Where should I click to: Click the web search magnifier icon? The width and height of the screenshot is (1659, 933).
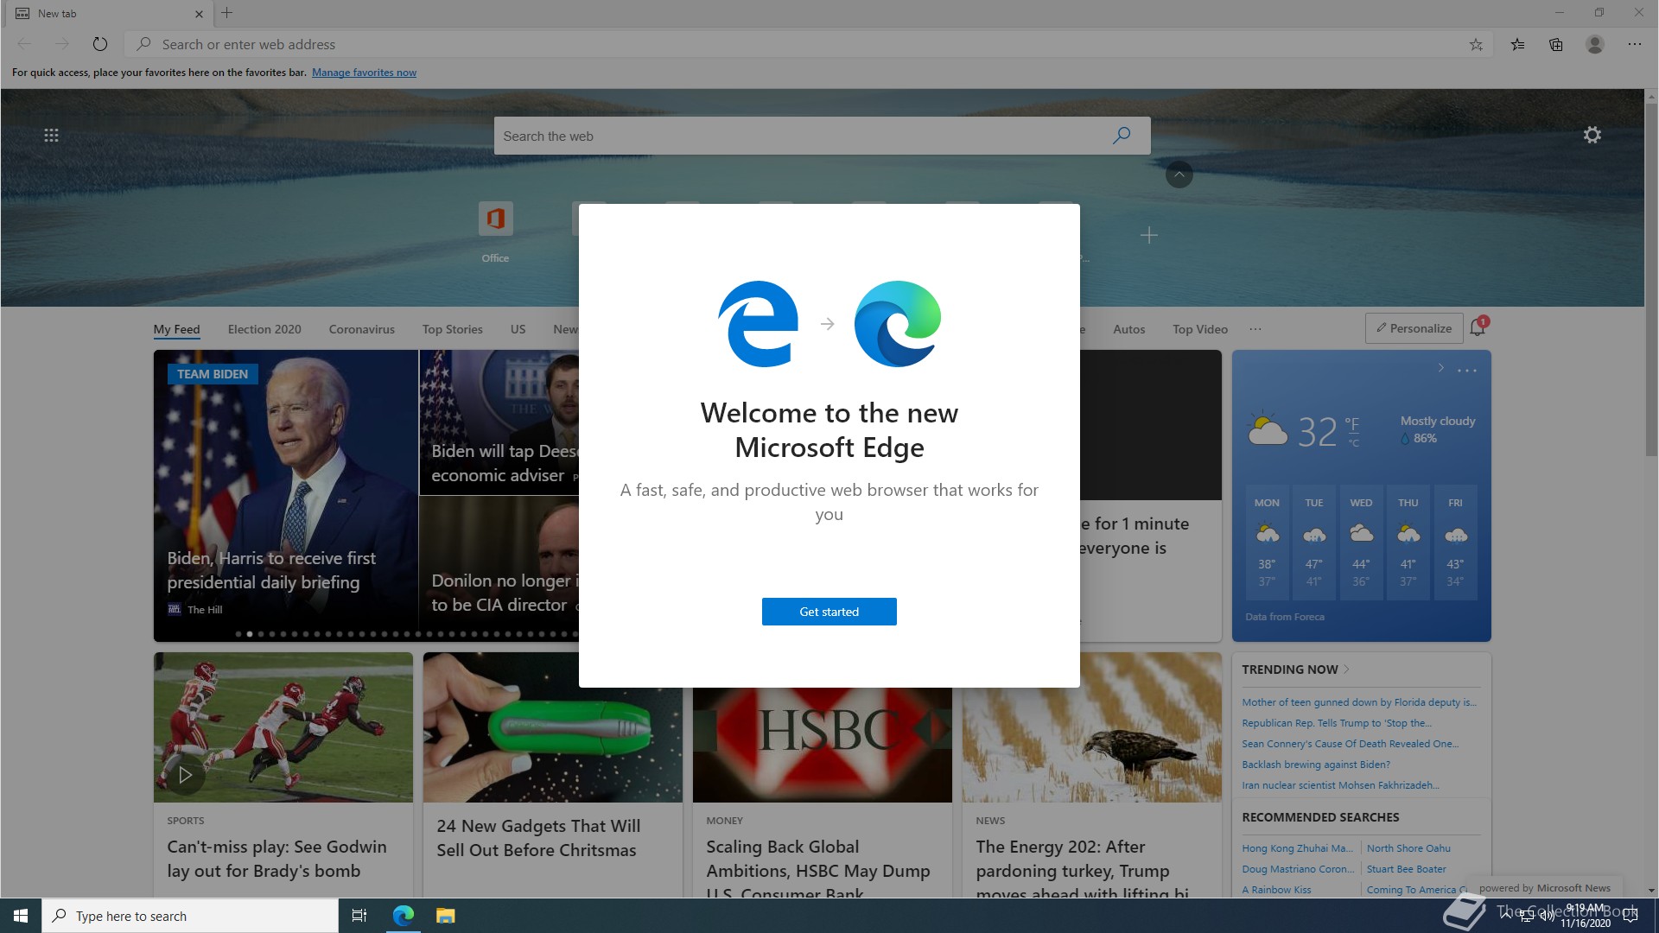1122,136
